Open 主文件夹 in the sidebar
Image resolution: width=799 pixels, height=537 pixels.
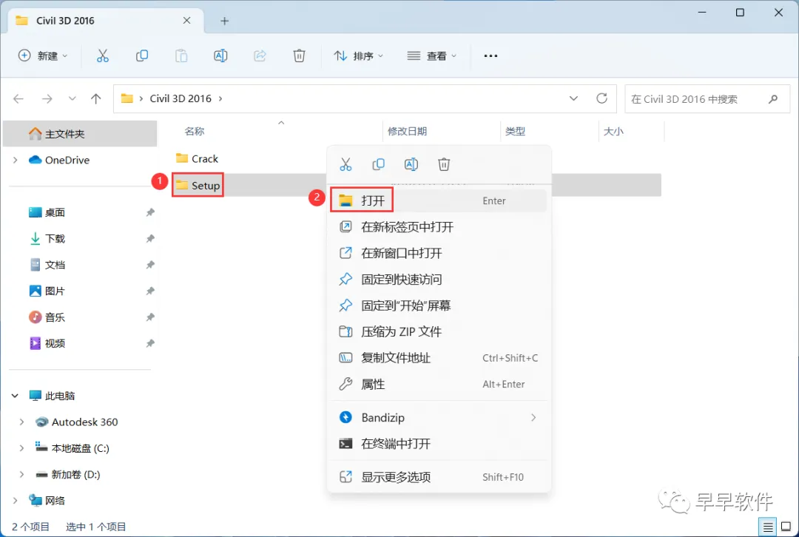(80, 134)
